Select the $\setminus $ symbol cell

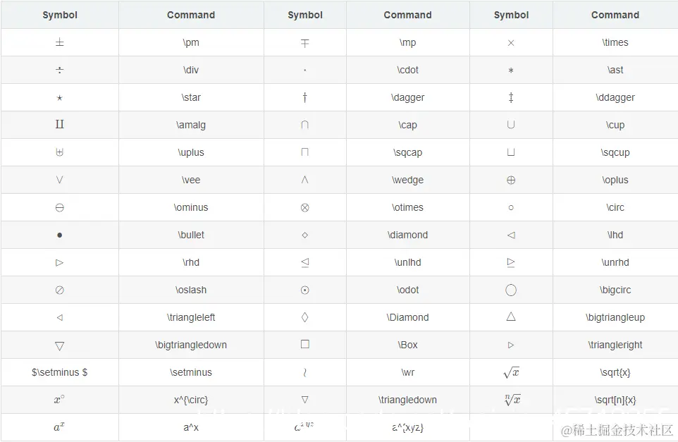pos(60,372)
